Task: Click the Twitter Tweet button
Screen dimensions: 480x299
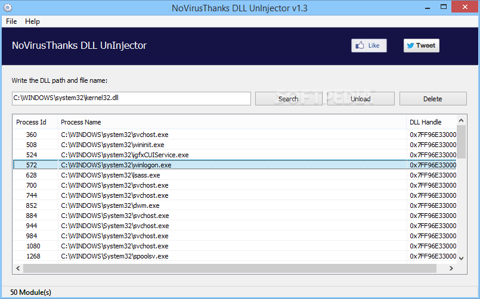Action: point(421,45)
